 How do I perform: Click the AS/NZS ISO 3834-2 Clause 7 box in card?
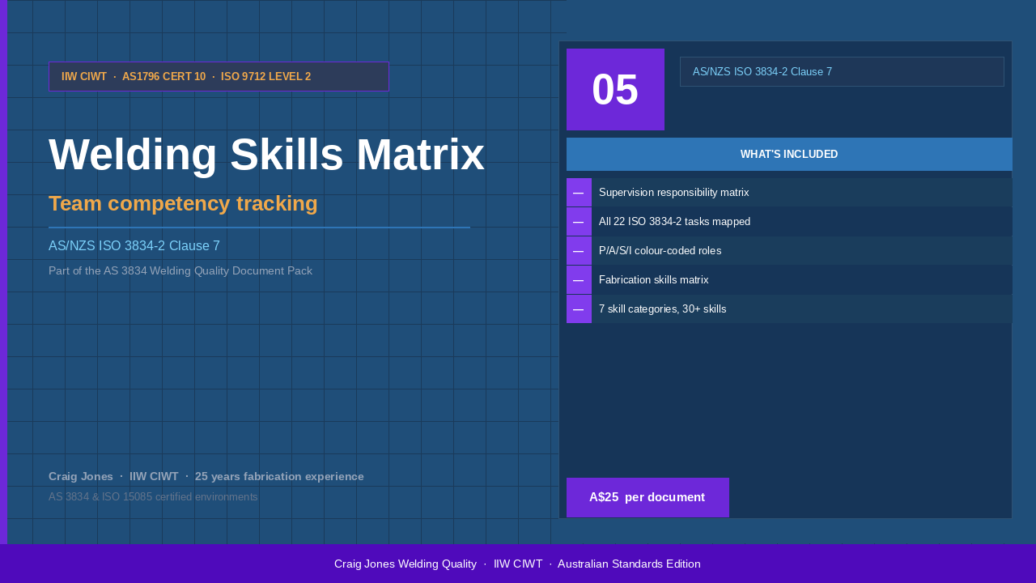pyautogui.click(x=842, y=71)
